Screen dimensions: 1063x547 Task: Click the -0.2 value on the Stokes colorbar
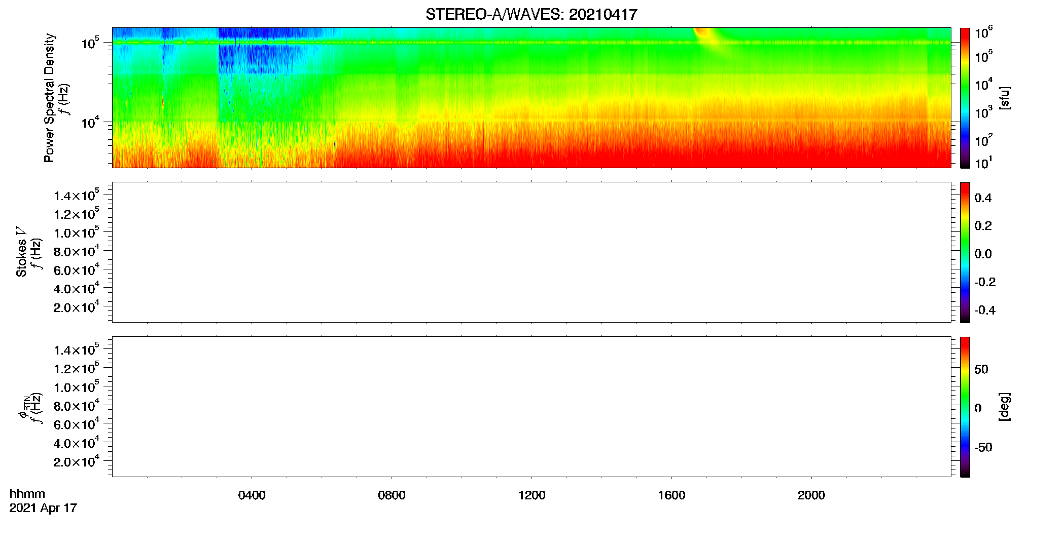pos(985,282)
